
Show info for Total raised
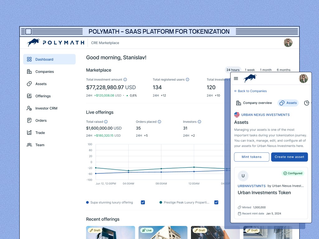pos(106,122)
